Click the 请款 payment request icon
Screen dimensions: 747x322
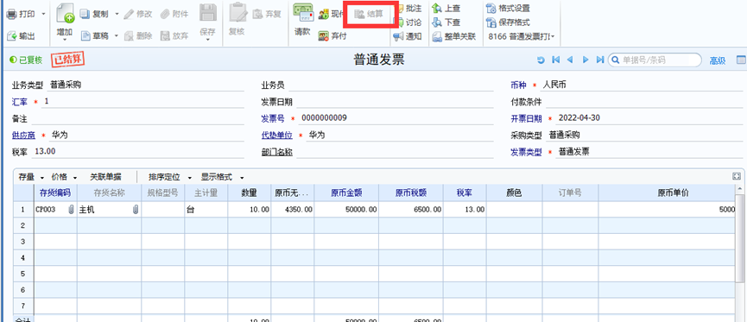302,13
